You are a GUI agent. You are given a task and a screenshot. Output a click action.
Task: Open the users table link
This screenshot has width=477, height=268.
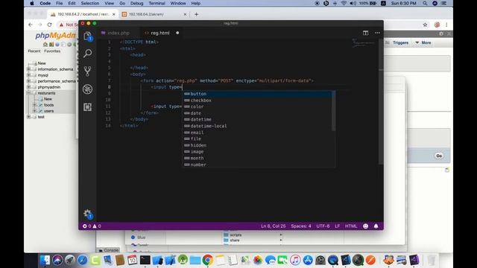click(48, 111)
